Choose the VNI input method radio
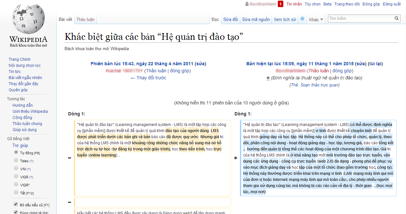 16,168
